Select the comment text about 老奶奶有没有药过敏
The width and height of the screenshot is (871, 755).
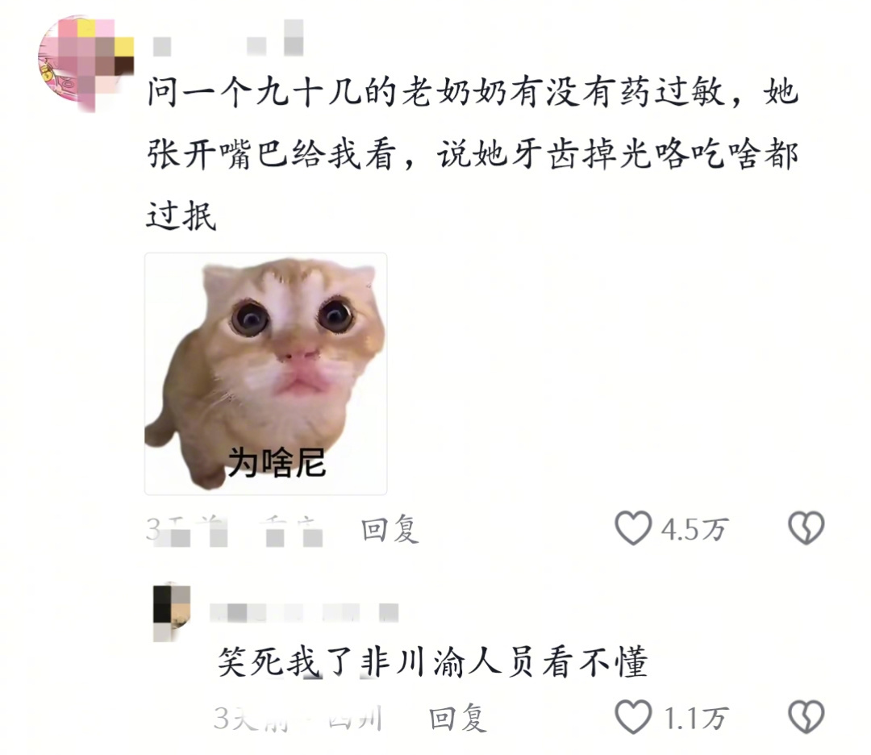pyautogui.click(x=472, y=154)
